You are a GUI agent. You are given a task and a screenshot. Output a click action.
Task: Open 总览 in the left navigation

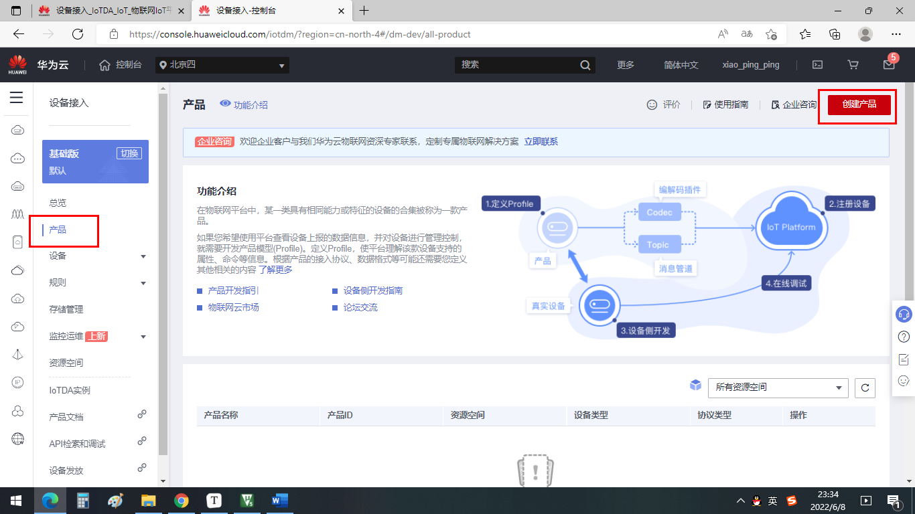click(58, 203)
